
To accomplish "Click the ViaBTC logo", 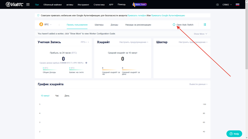I will (x=14, y=5).
